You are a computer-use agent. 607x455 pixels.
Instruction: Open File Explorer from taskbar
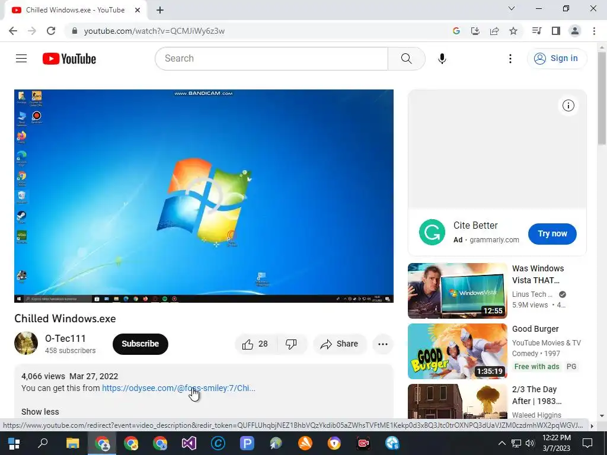(72, 443)
